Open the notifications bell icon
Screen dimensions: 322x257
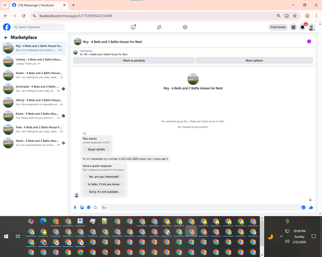pos(303,27)
